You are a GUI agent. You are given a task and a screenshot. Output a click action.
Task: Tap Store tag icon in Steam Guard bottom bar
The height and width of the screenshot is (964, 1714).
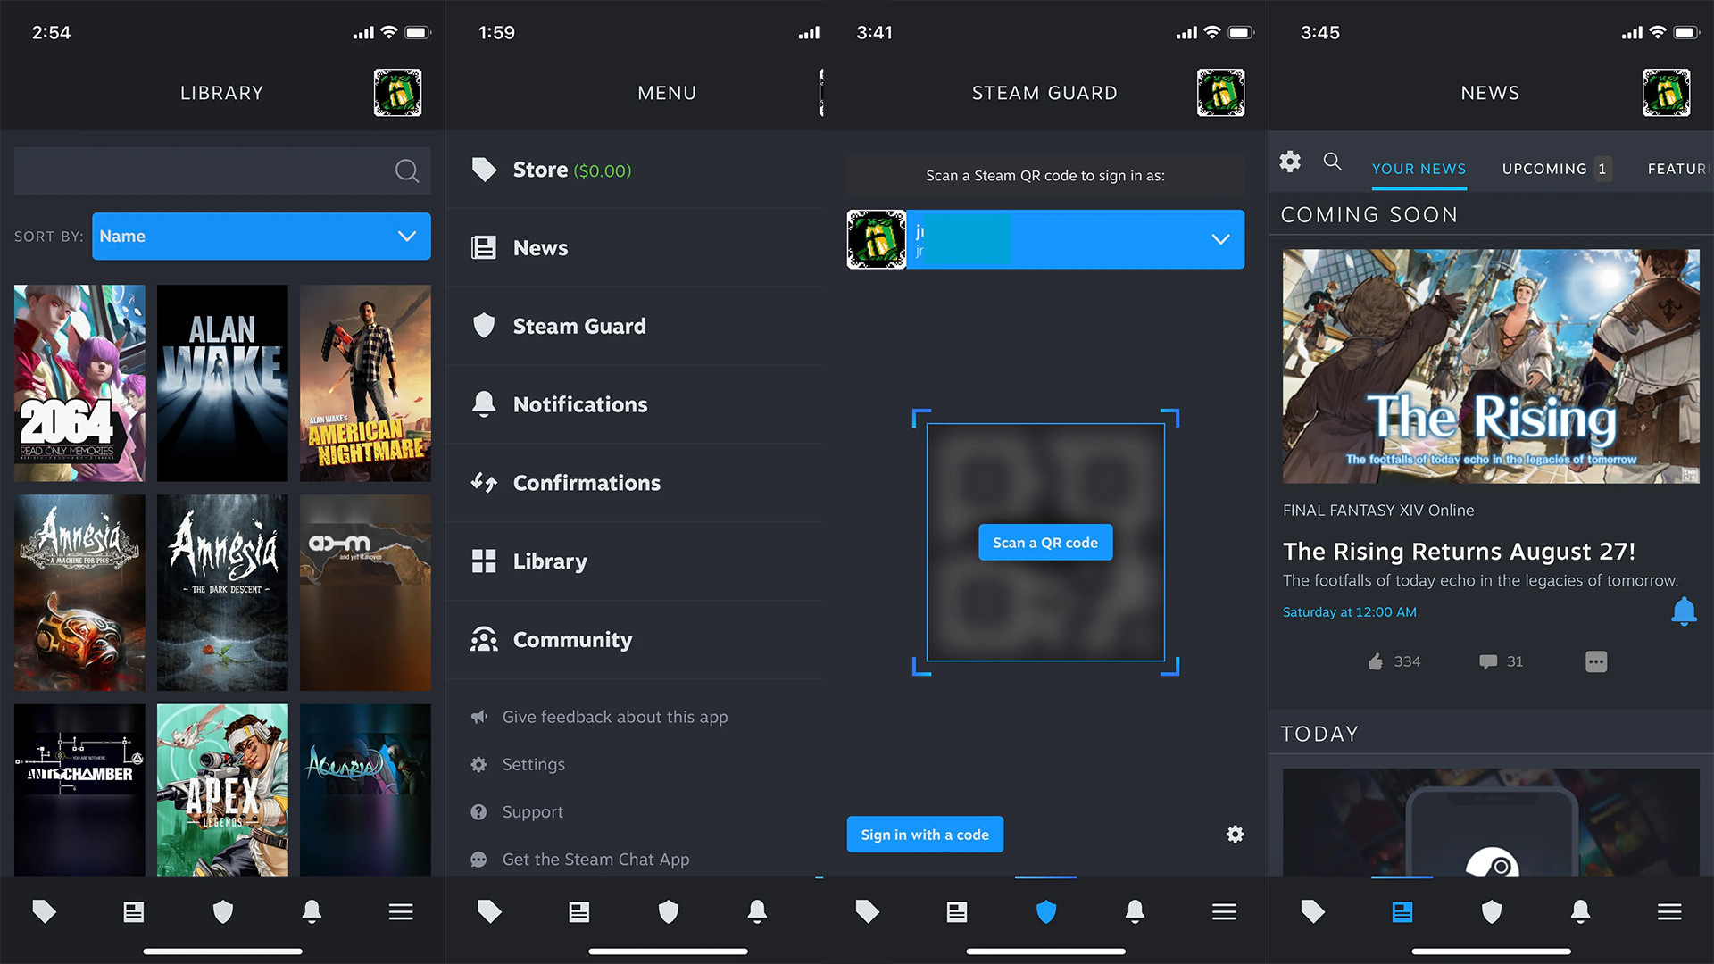[x=868, y=911]
